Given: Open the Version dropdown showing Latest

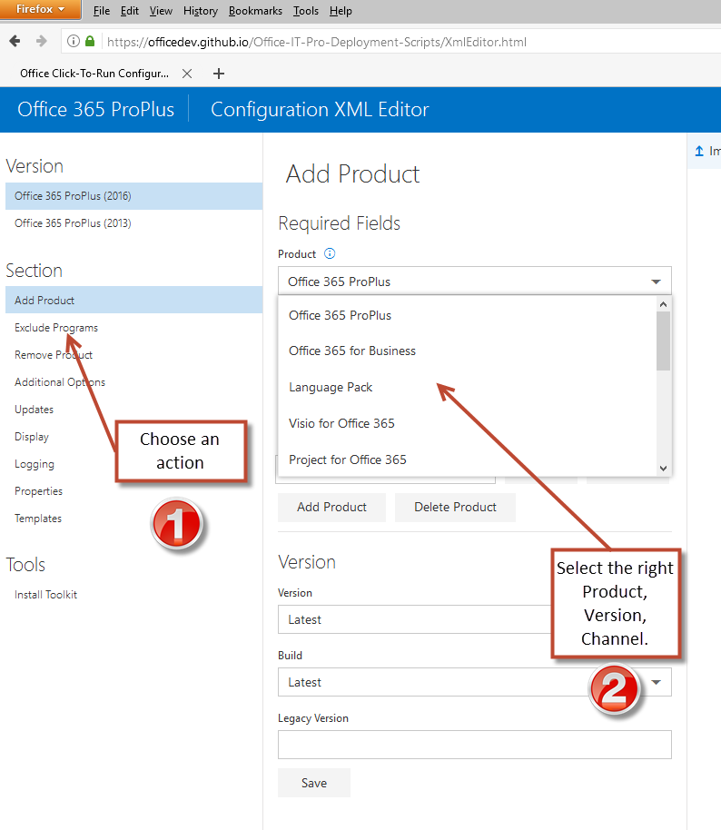Looking at the screenshot, I should click(415, 619).
